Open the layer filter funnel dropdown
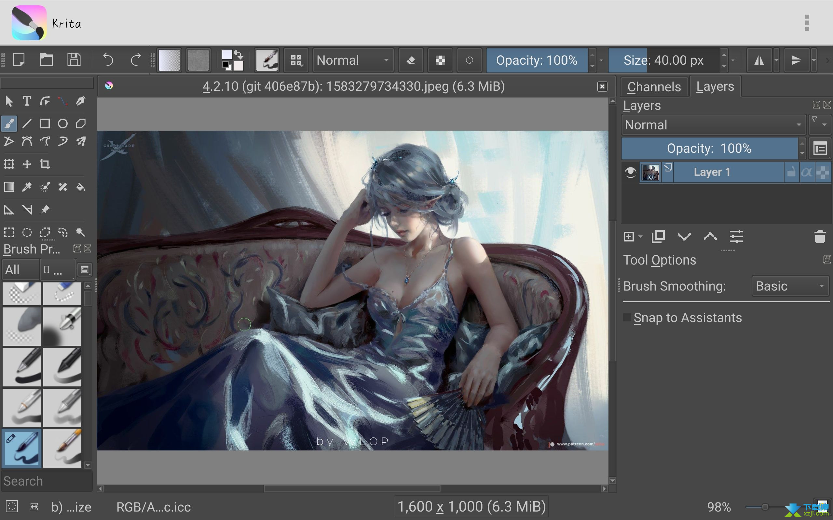 point(820,124)
